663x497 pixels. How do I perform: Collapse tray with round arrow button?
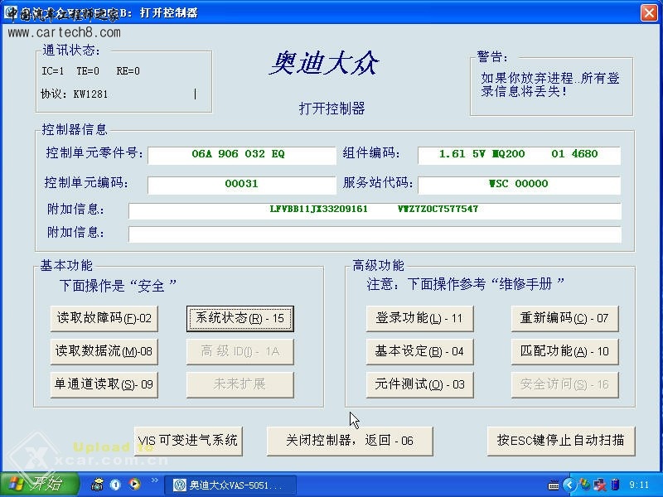pyautogui.click(x=569, y=485)
